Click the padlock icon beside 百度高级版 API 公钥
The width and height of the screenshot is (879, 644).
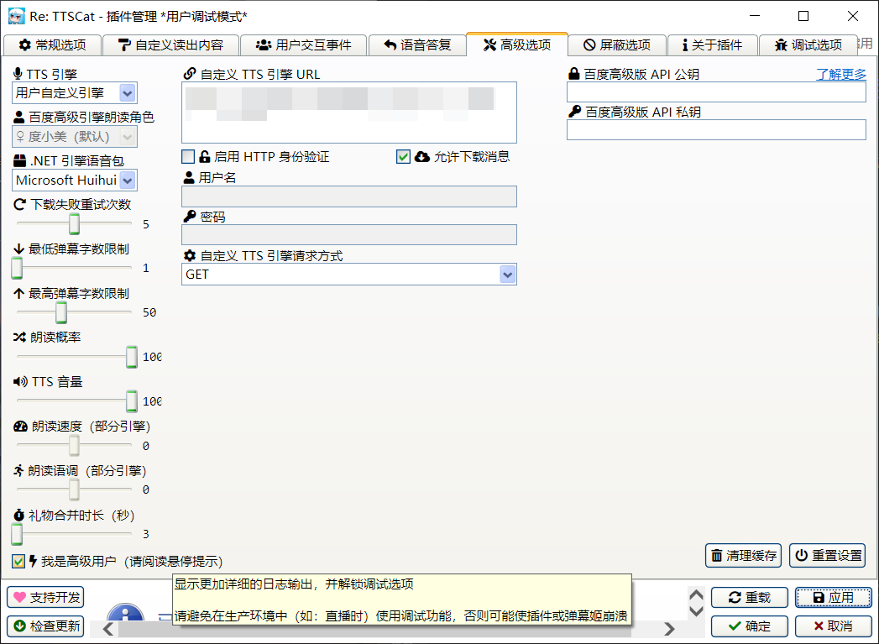point(574,73)
